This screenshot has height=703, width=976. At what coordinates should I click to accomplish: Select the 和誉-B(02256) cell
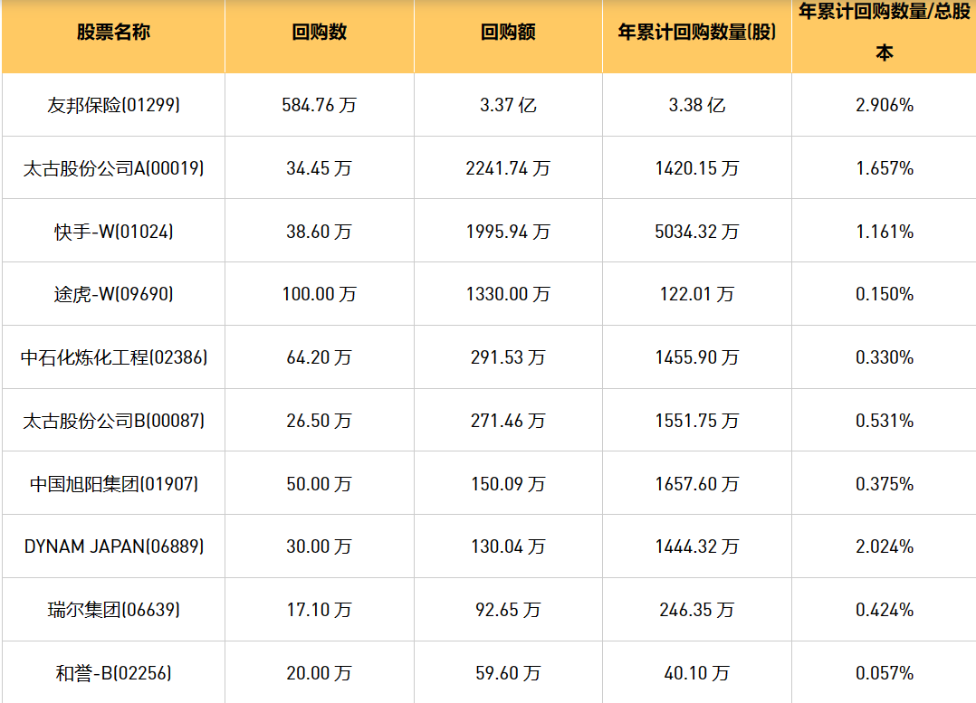(113, 674)
